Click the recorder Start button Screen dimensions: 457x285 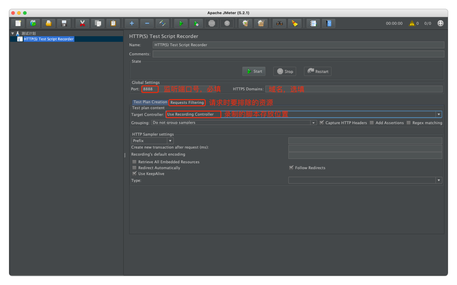click(254, 71)
